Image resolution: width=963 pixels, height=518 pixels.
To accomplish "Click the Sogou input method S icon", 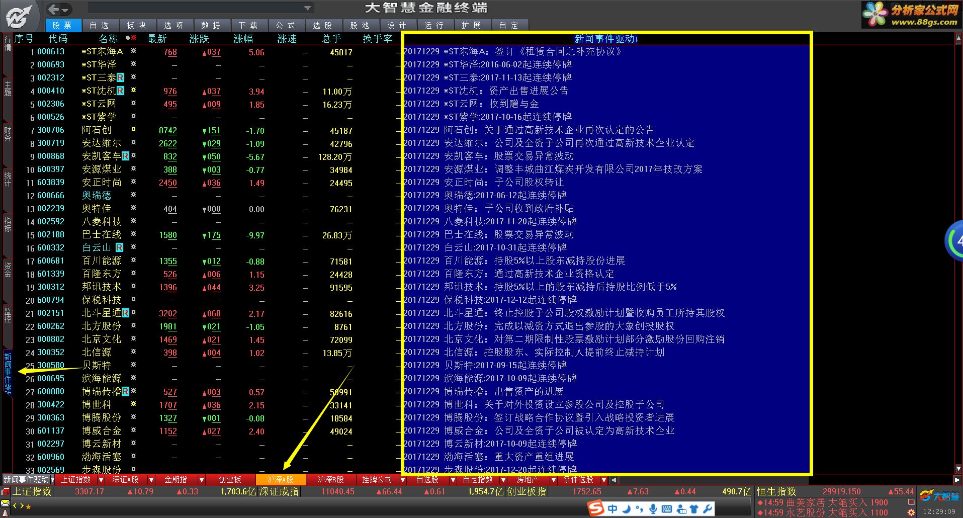I will [596, 508].
